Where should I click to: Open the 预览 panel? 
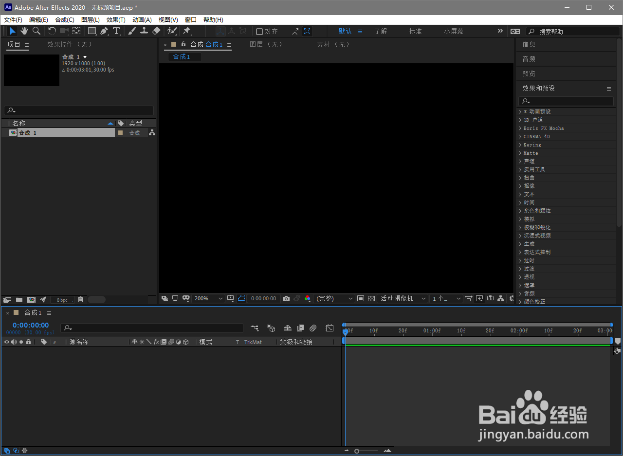tap(529, 73)
